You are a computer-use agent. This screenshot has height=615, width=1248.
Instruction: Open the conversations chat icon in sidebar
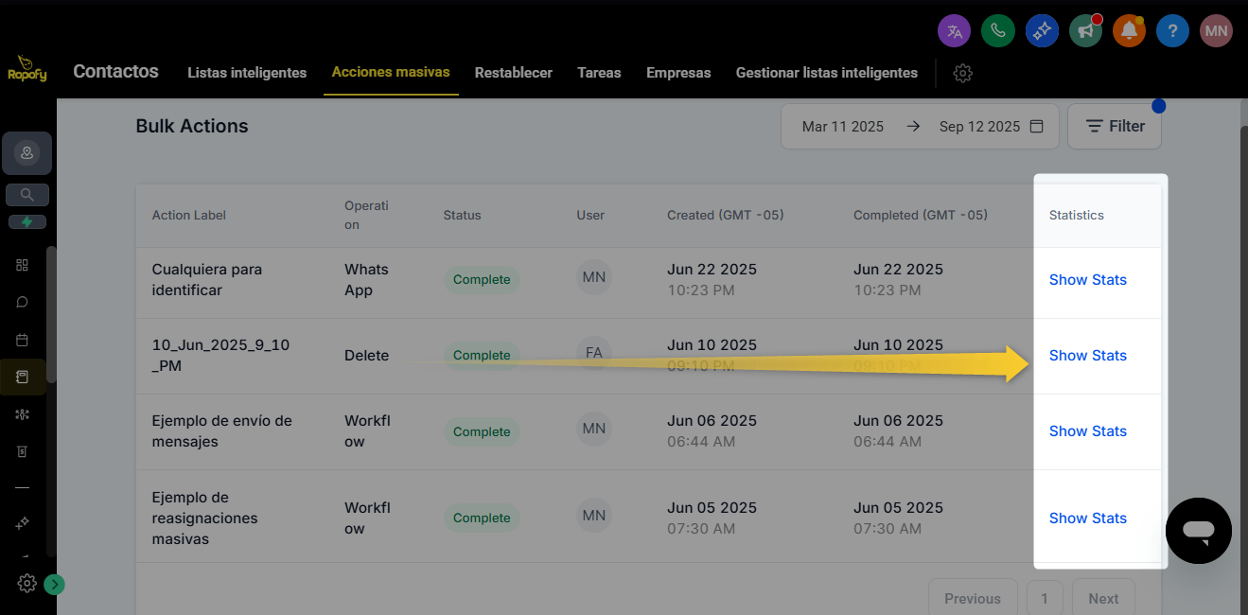point(23,303)
